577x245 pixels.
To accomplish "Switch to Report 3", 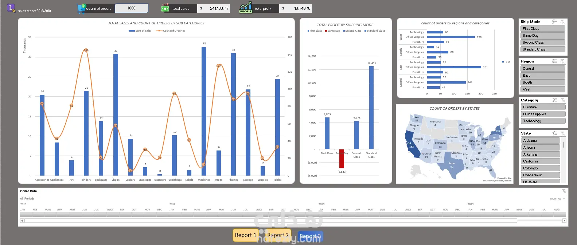I will click(x=310, y=236).
